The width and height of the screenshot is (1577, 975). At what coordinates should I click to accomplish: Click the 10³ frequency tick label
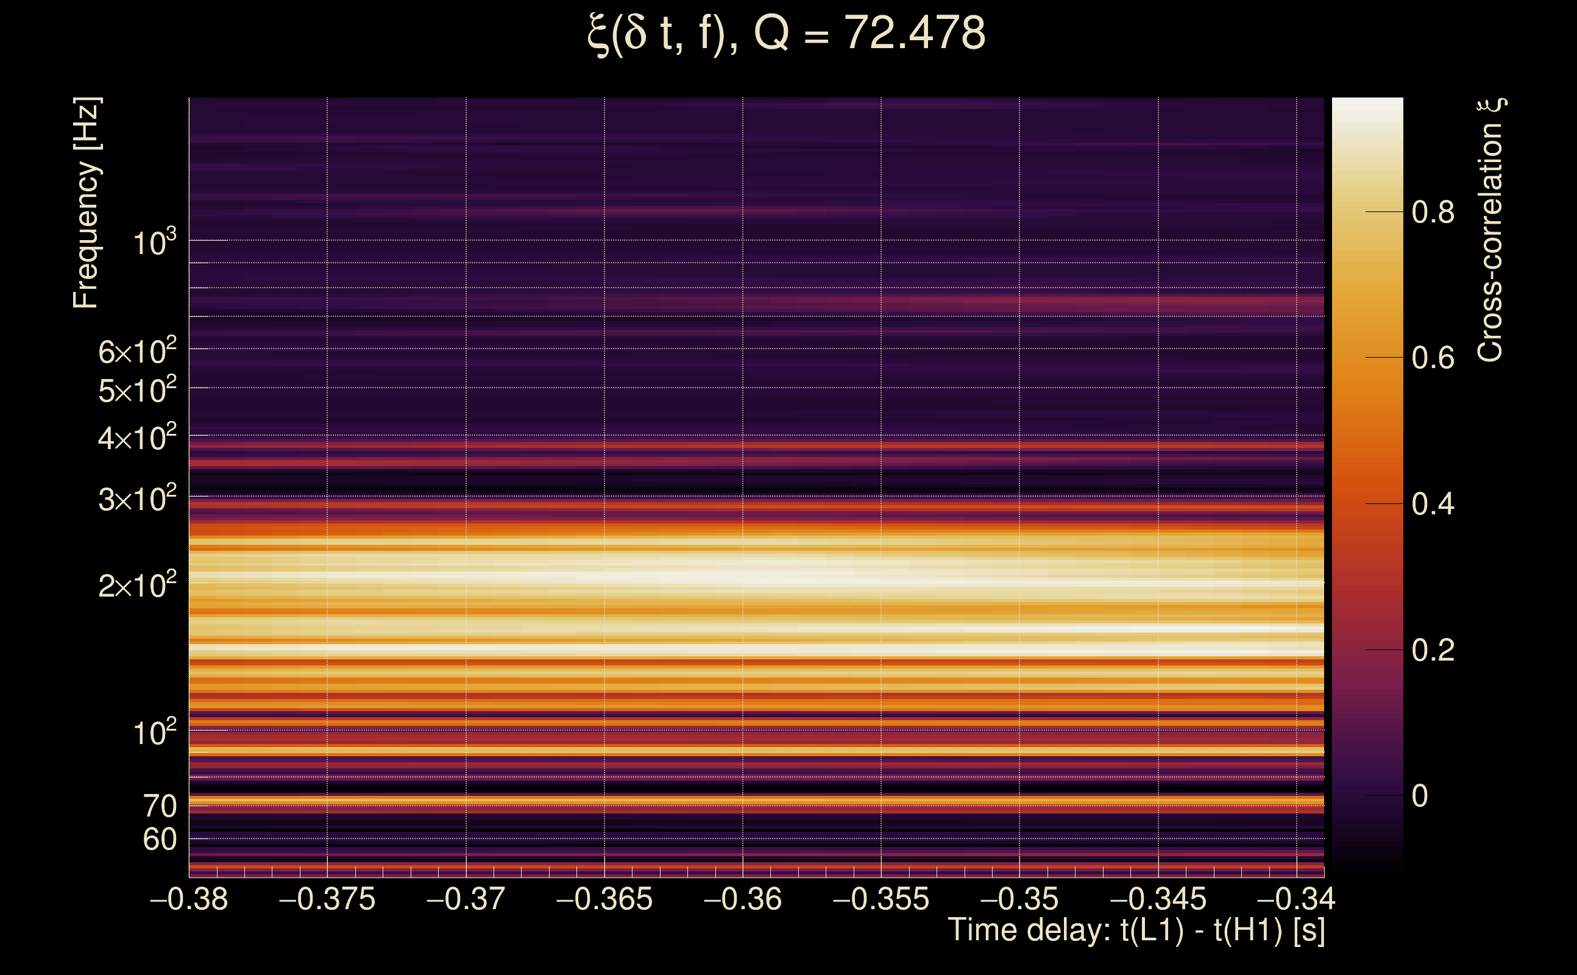point(154,243)
